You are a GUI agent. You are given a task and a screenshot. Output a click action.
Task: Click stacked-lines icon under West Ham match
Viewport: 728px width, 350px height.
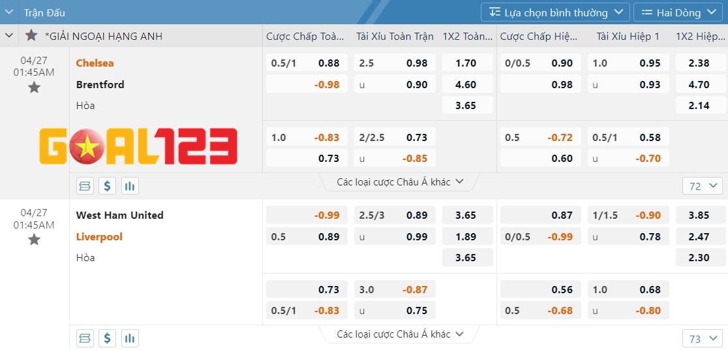tap(85, 338)
